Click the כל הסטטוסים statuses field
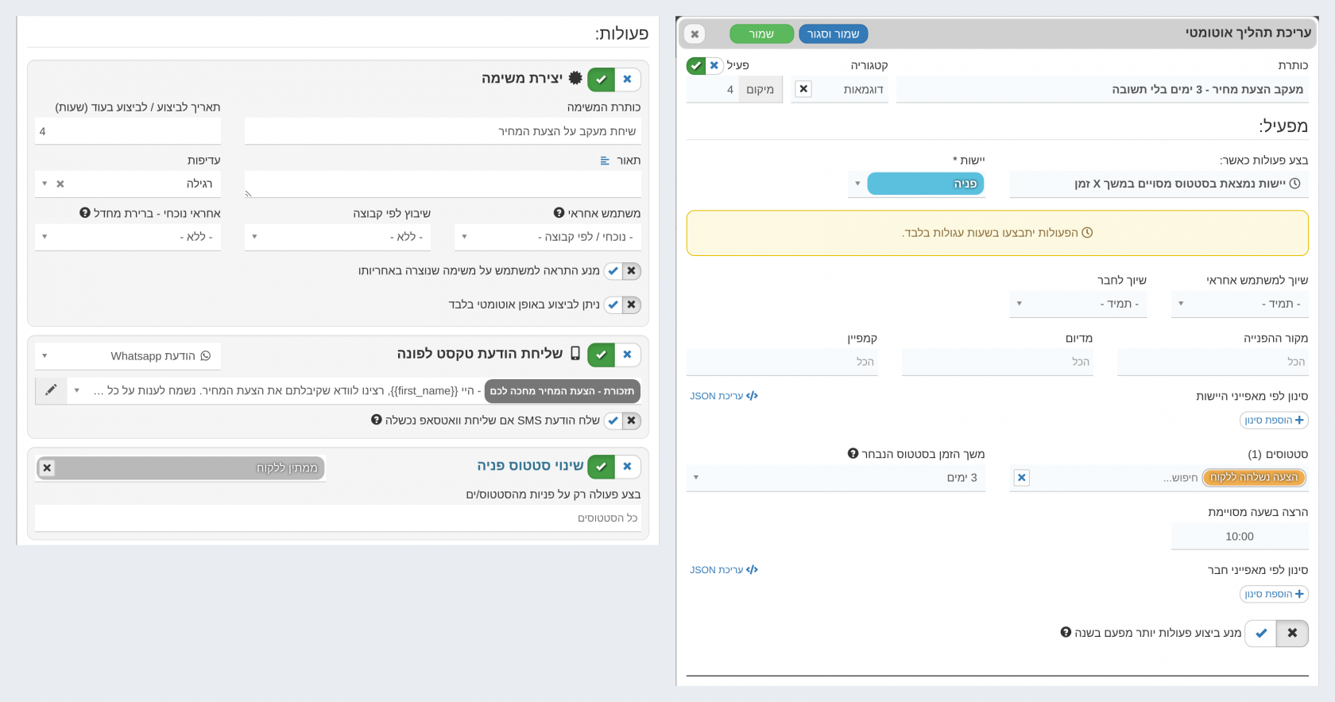This screenshot has width=1335, height=702. 338,518
